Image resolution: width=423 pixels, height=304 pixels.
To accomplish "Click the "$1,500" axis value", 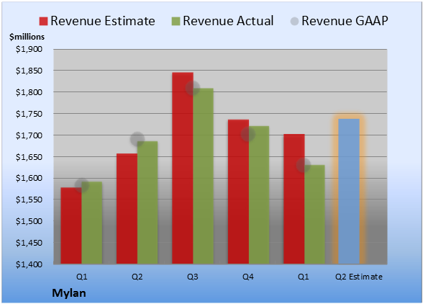I will 29,221.
